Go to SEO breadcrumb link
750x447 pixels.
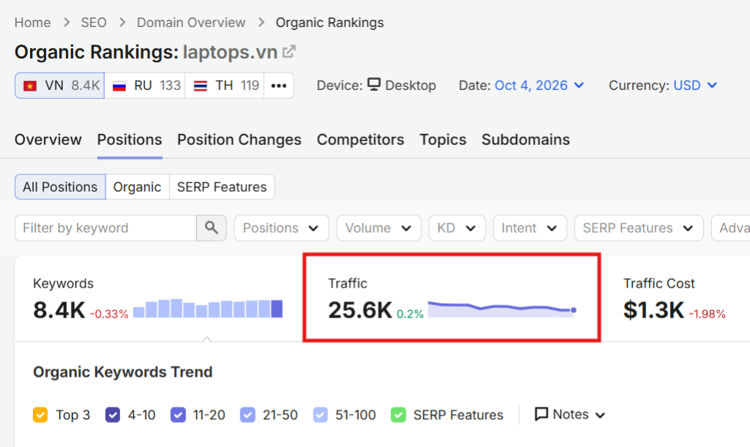pyautogui.click(x=94, y=23)
